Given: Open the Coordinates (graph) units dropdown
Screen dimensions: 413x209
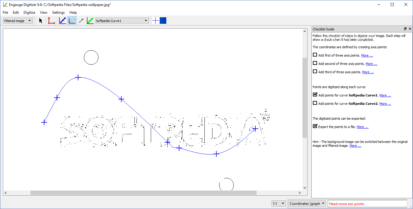Looking at the screenshot, I should [x=307, y=204].
